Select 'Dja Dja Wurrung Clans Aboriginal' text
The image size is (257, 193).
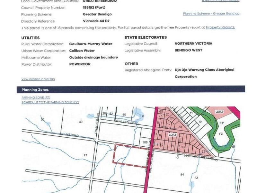tap(205, 70)
